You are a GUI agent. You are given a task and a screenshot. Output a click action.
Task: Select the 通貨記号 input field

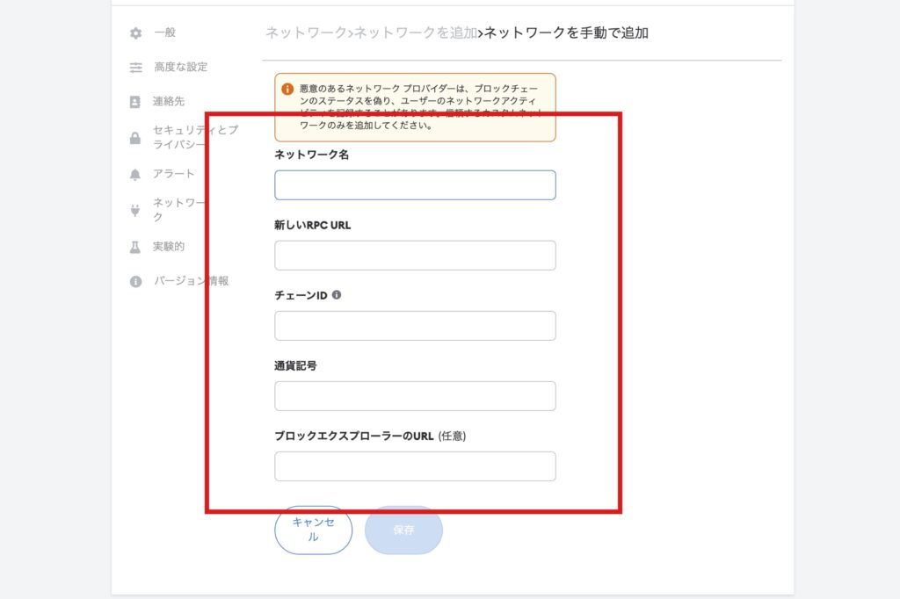coord(415,396)
